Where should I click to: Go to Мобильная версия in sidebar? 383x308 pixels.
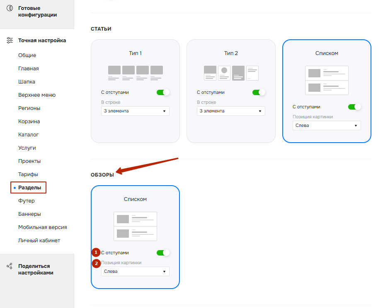(x=42, y=227)
